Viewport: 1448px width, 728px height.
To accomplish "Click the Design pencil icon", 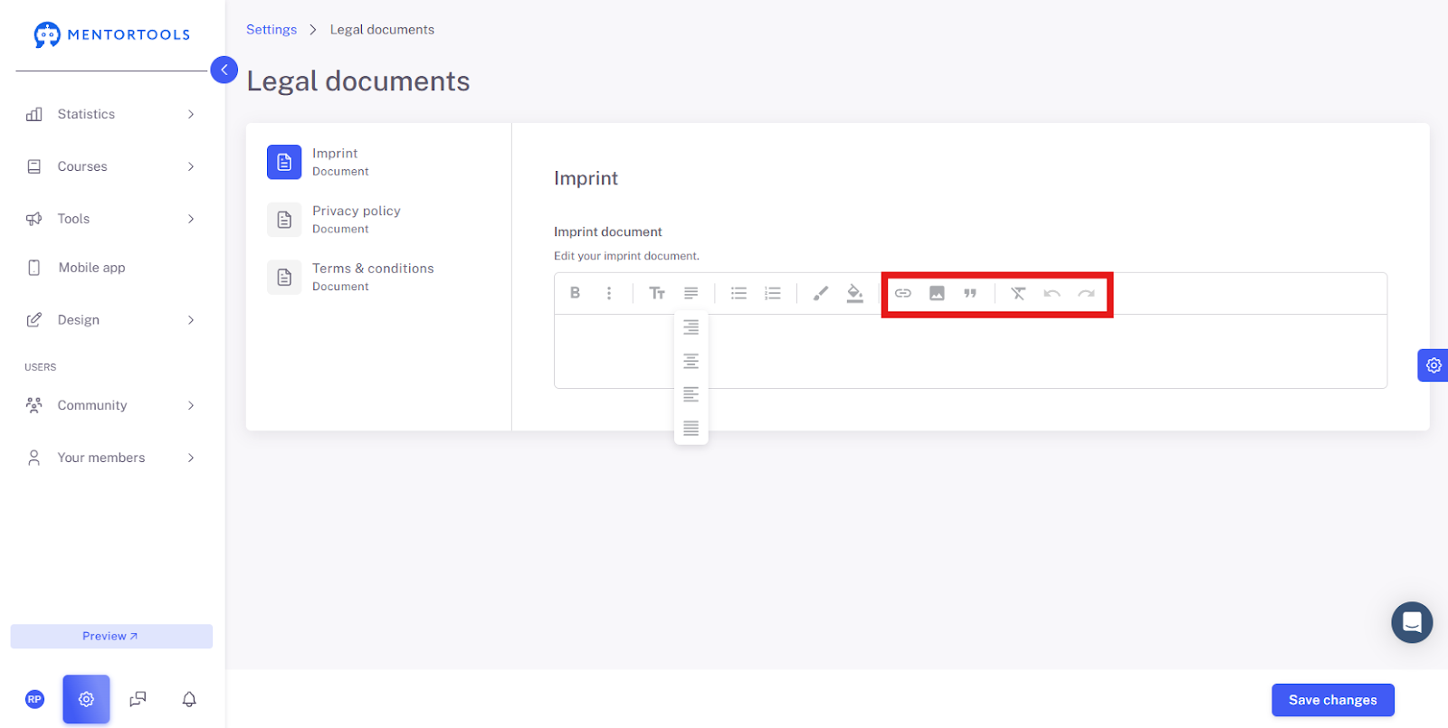I will (34, 320).
